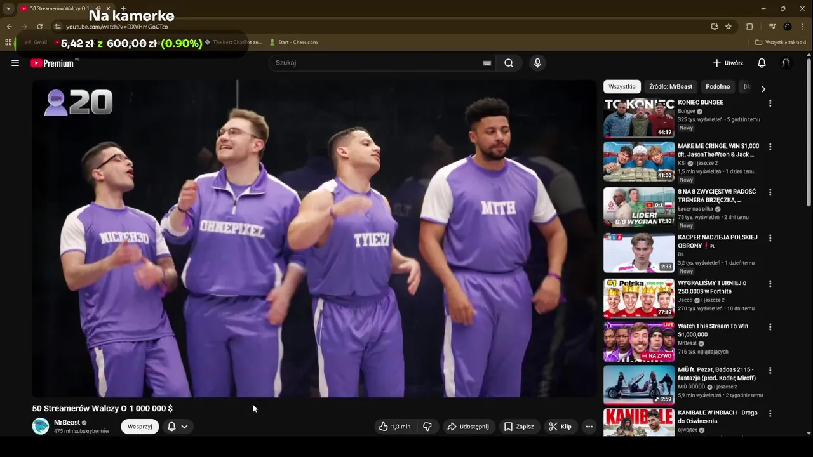The image size is (813, 457).
Task: Reload the page with refresh icon
Action: (x=39, y=27)
